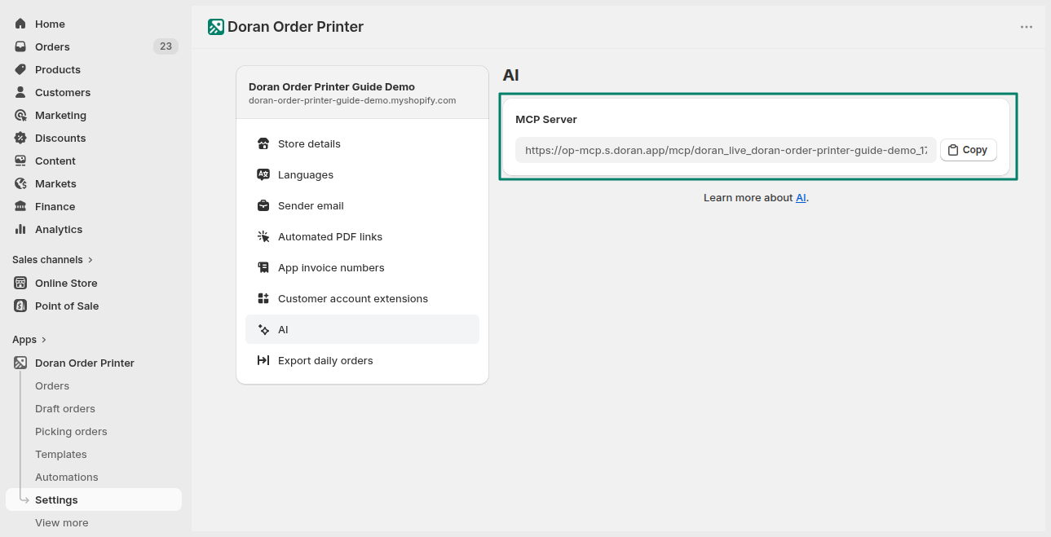Image resolution: width=1051 pixels, height=537 pixels.
Task: Click the Finance bank icon
Action: 20,206
